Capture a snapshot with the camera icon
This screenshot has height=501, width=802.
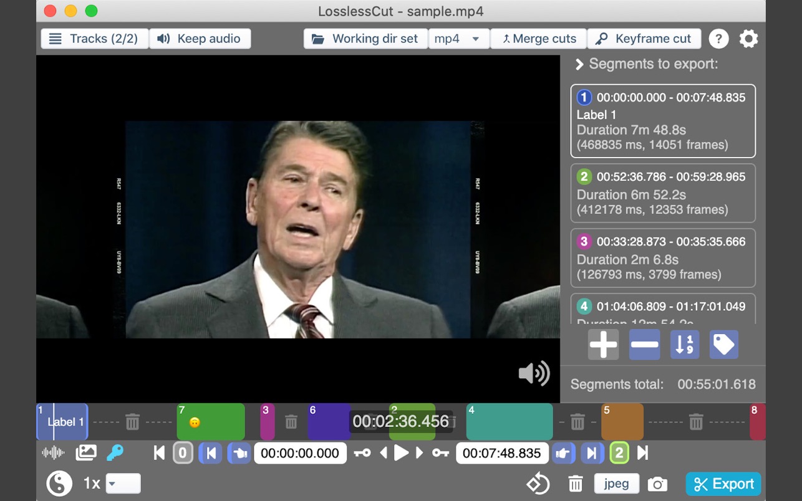[657, 484]
